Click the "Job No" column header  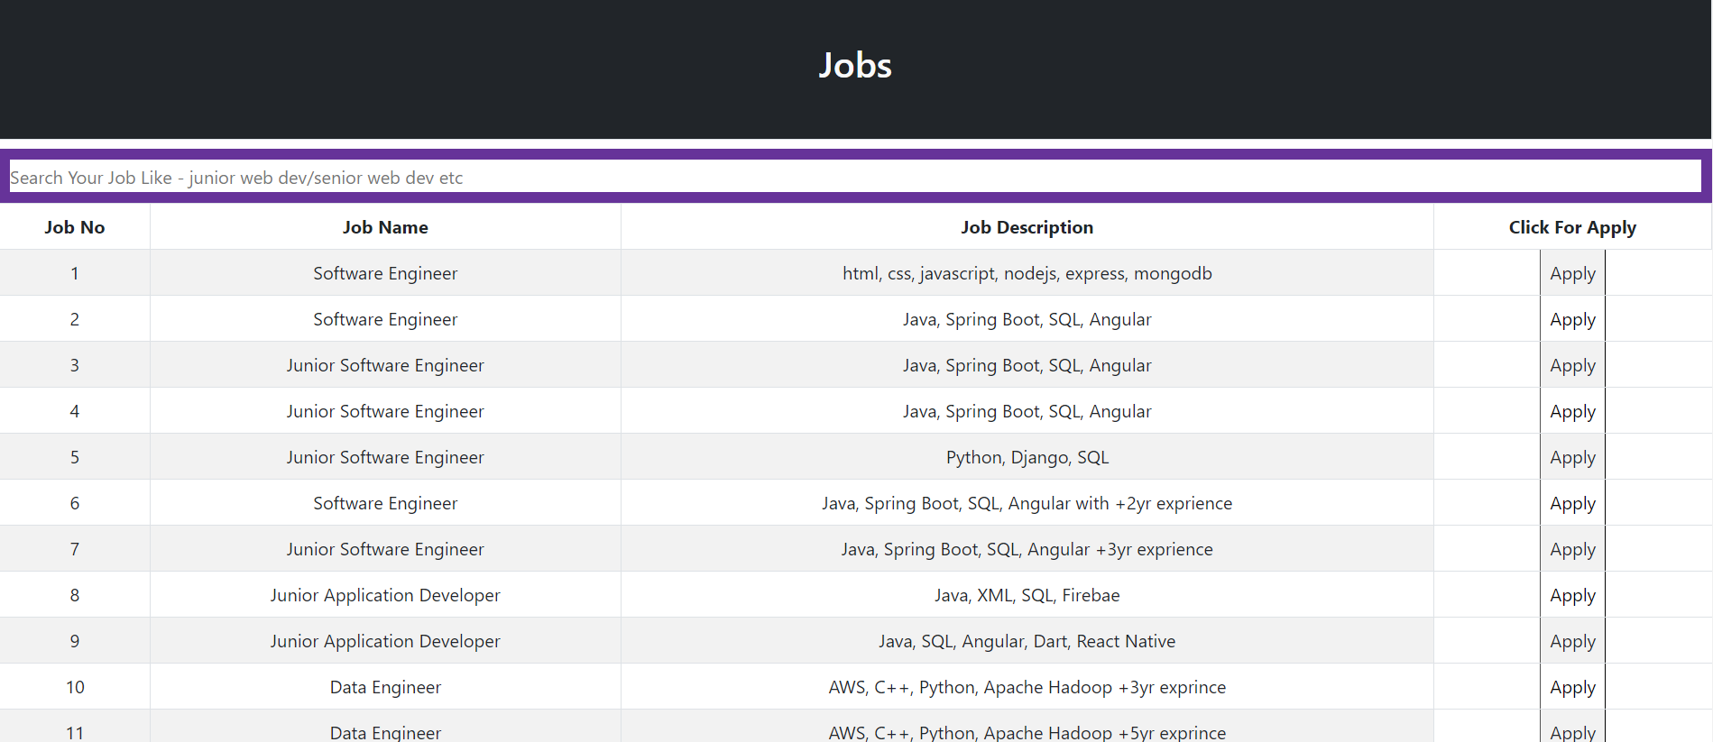pos(75,227)
